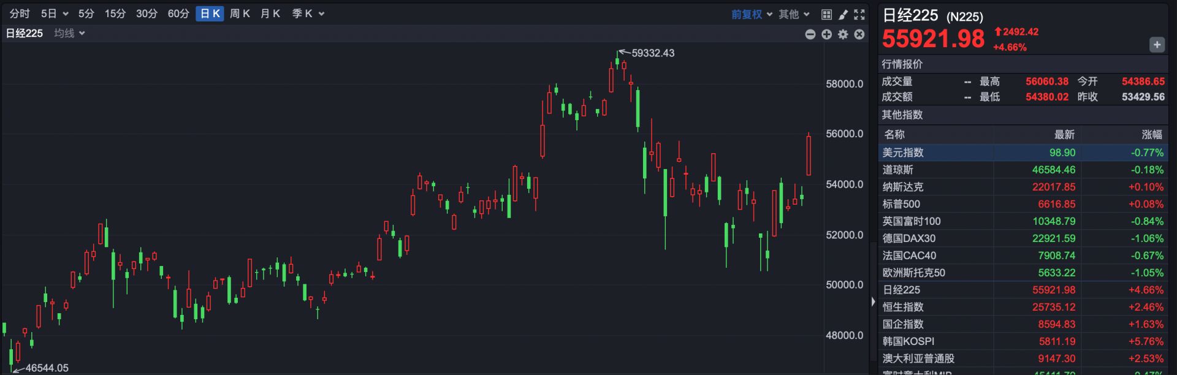The width and height of the screenshot is (1177, 375).
Task: Open the grid layout icon
Action: point(826,14)
